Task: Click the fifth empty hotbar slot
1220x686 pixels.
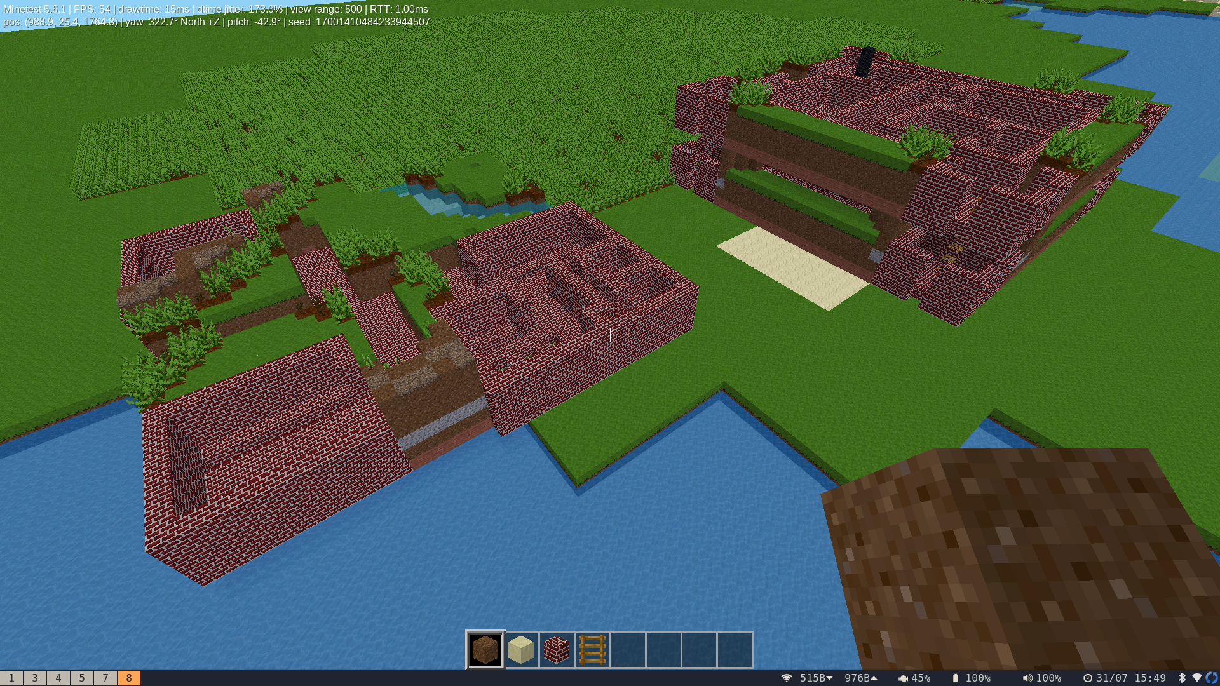Action: (628, 650)
